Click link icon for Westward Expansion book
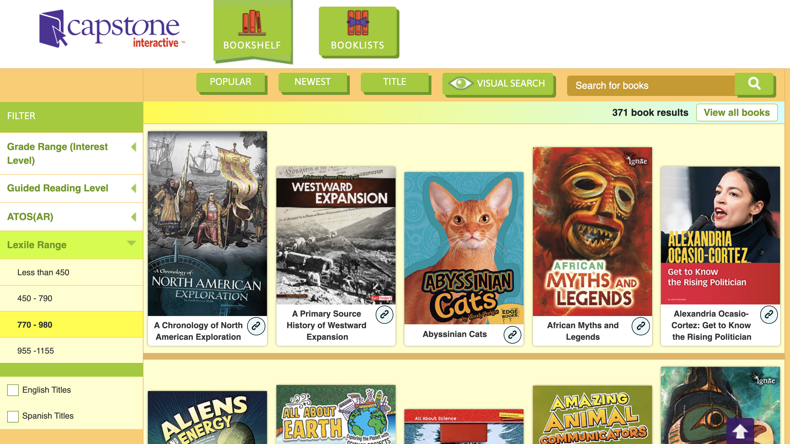This screenshot has height=444, width=790. point(384,314)
